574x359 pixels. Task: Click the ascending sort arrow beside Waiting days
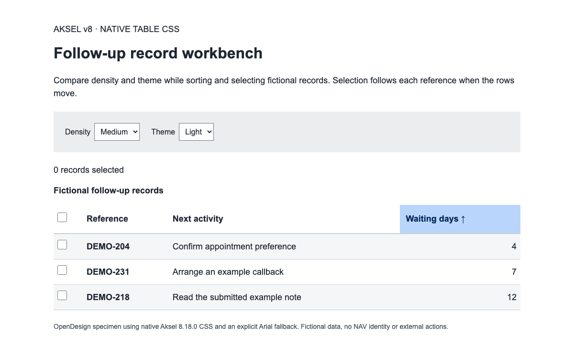point(463,219)
